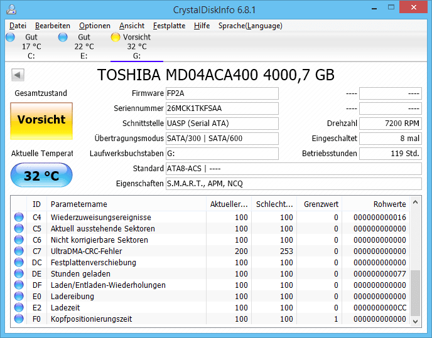Viewport: 432px width, 338px height.
Task: Click raw value 000000000016
Action: [380, 218]
